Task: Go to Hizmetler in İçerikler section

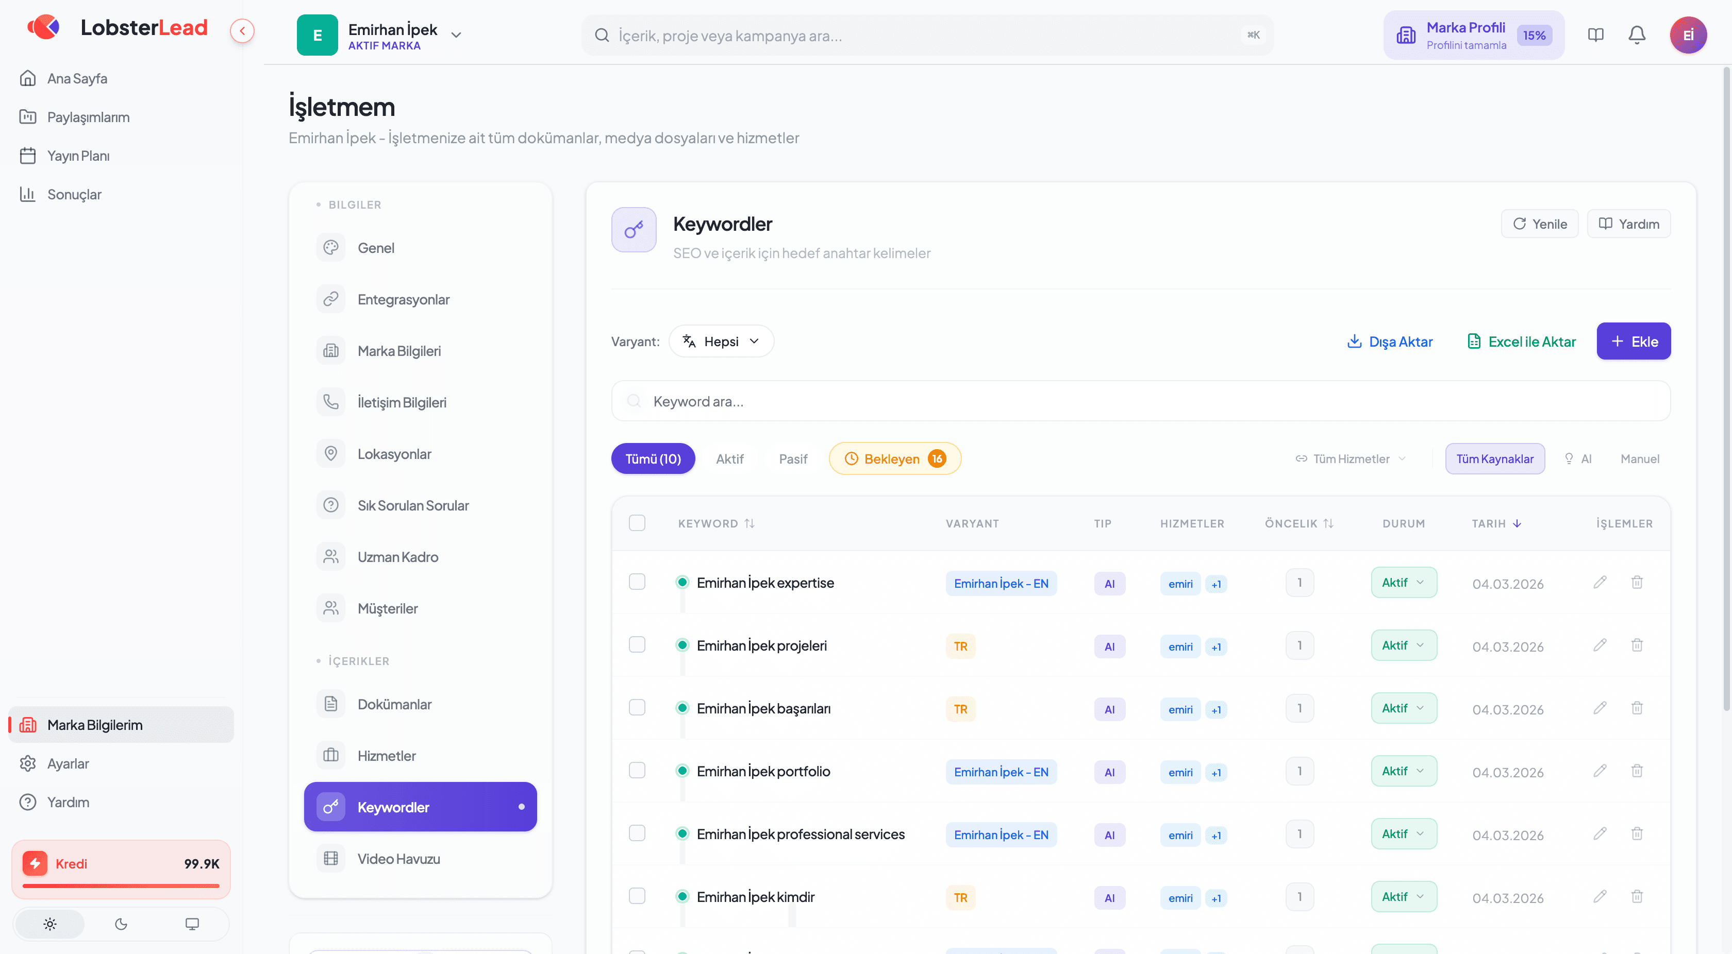Action: pyautogui.click(x=420, y=756)
